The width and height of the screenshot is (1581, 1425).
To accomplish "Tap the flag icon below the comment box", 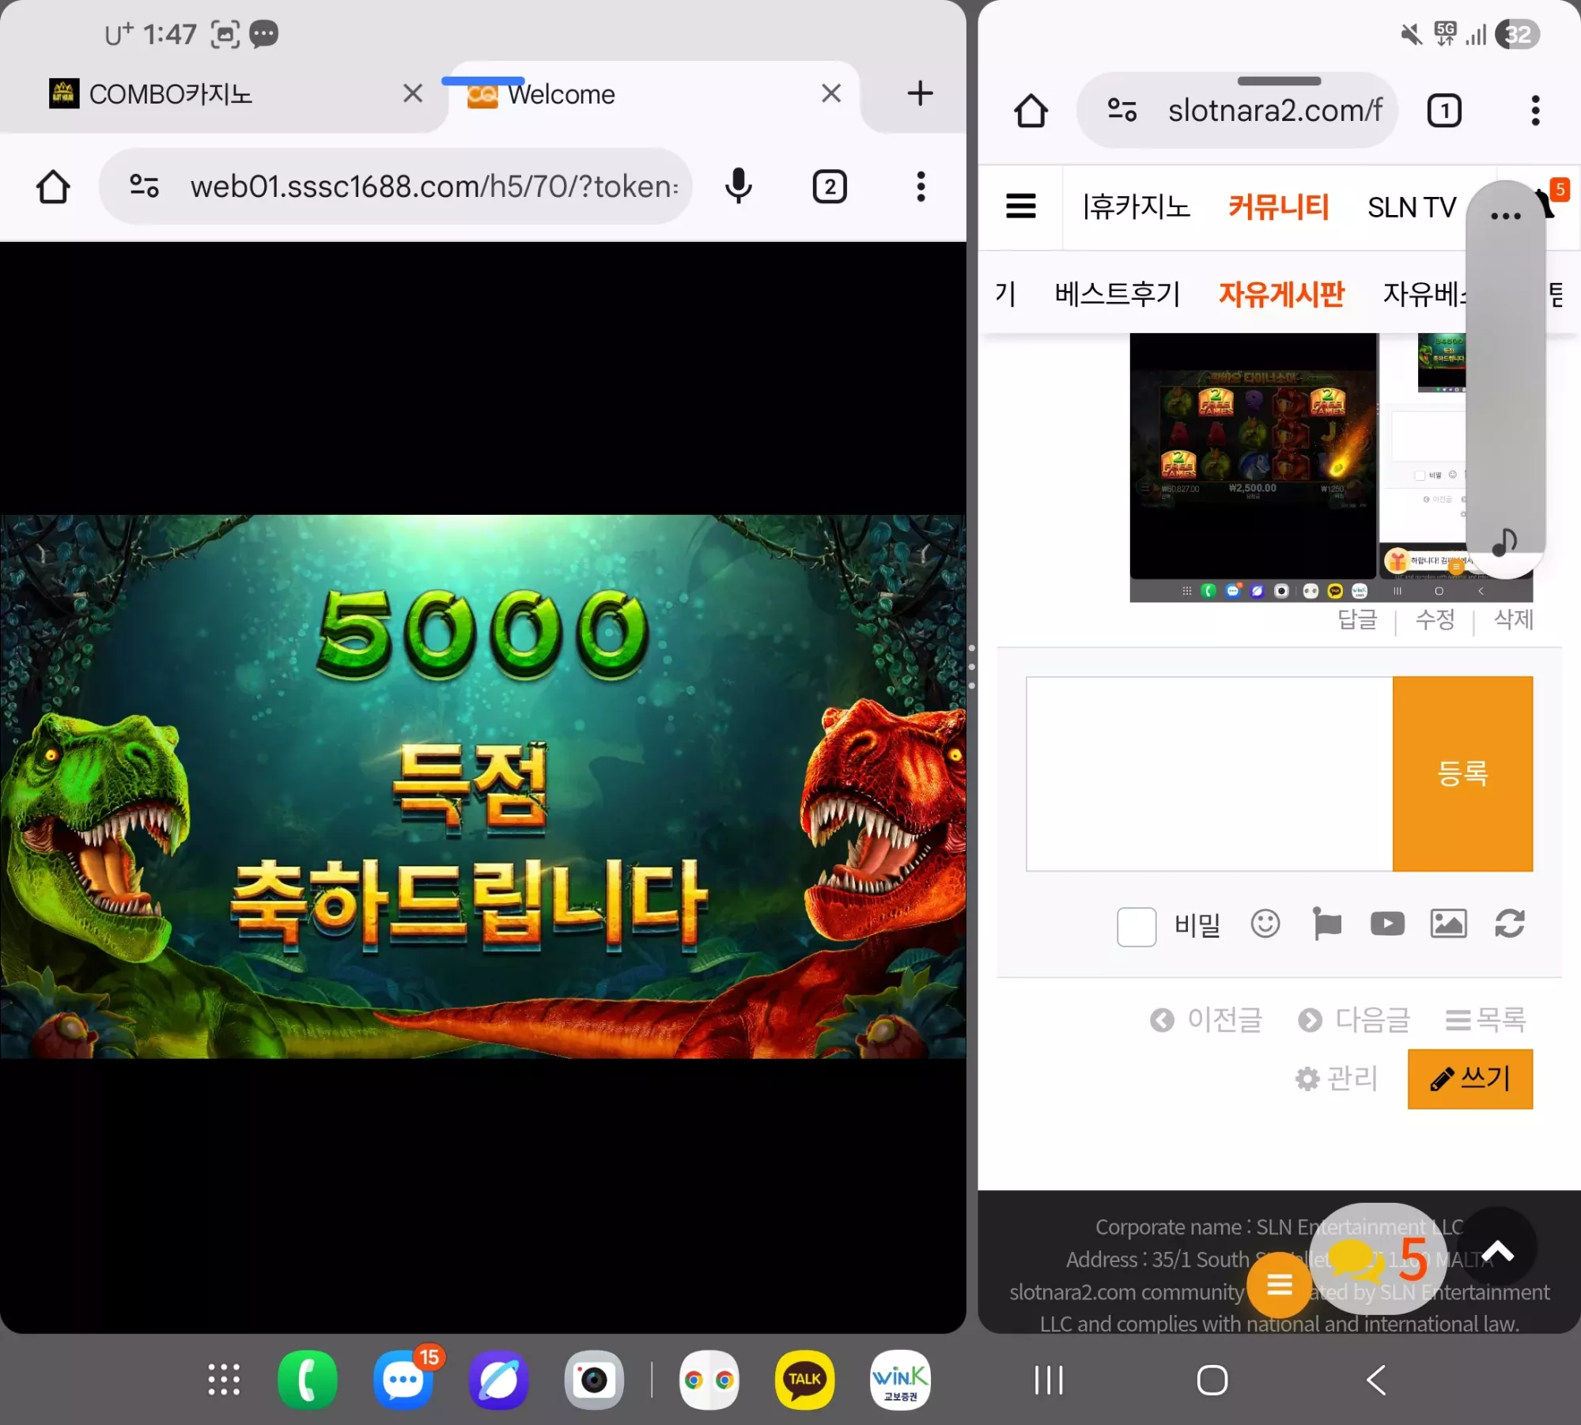I will (x=1326, y=924).
